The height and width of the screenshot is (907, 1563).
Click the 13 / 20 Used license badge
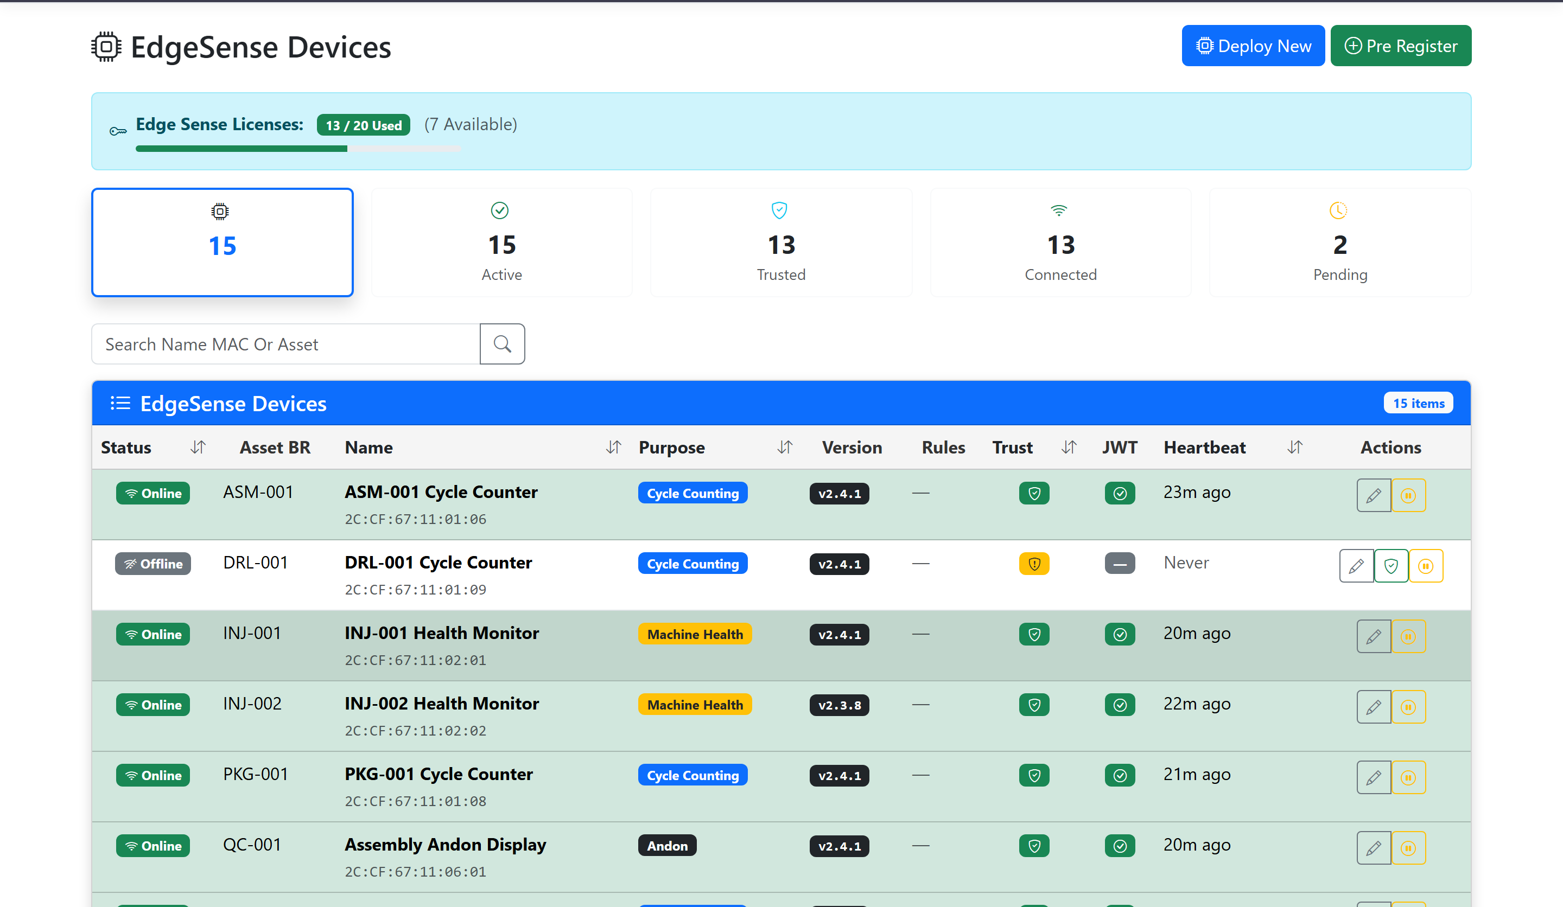(x=364, y=125)
